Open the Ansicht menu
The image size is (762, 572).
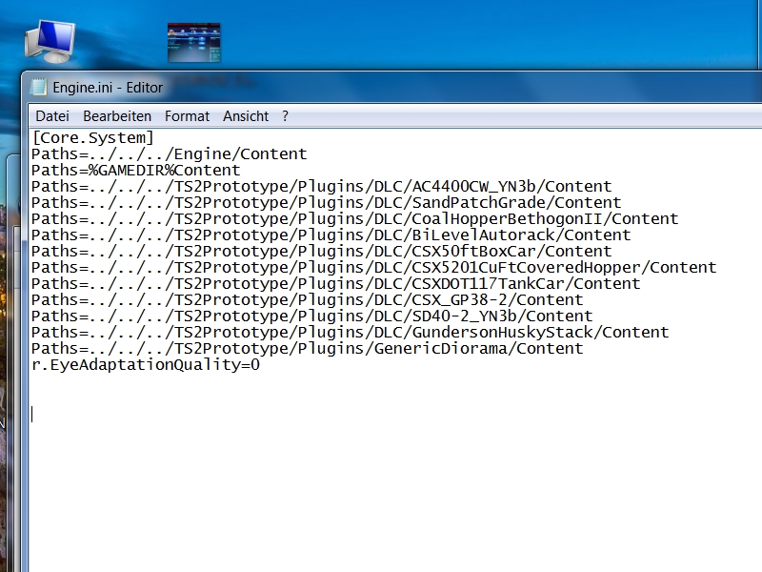click(x=246, y=116)
